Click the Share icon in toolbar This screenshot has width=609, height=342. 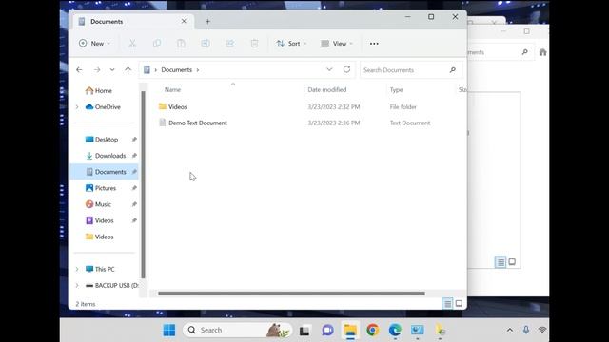(230, 44)
